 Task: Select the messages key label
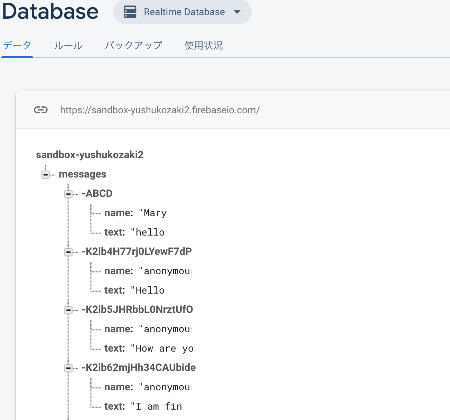point(83,174)
